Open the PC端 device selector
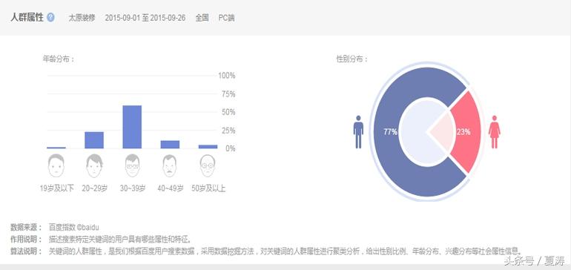The height and width of the screenshot is (270, 571). point(226,18)
